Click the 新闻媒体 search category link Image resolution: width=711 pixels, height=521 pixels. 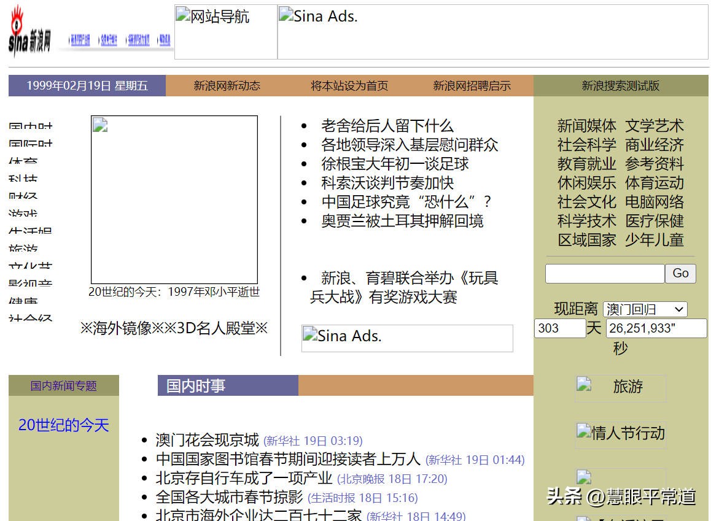586,126
